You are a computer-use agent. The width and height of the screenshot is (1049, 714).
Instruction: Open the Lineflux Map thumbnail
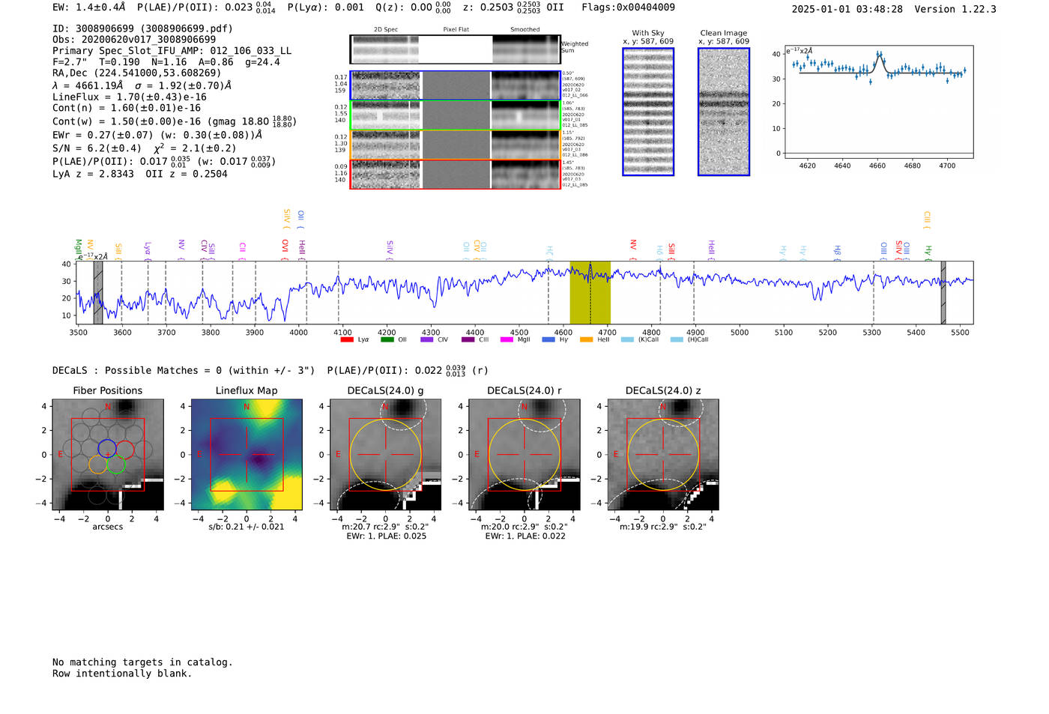coord(247,455)
